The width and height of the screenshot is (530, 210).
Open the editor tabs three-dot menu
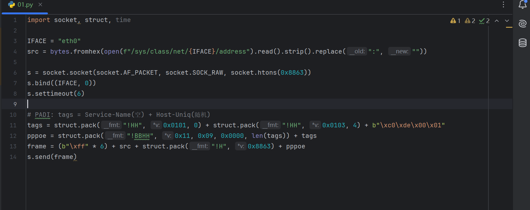(x=503, y=4)
